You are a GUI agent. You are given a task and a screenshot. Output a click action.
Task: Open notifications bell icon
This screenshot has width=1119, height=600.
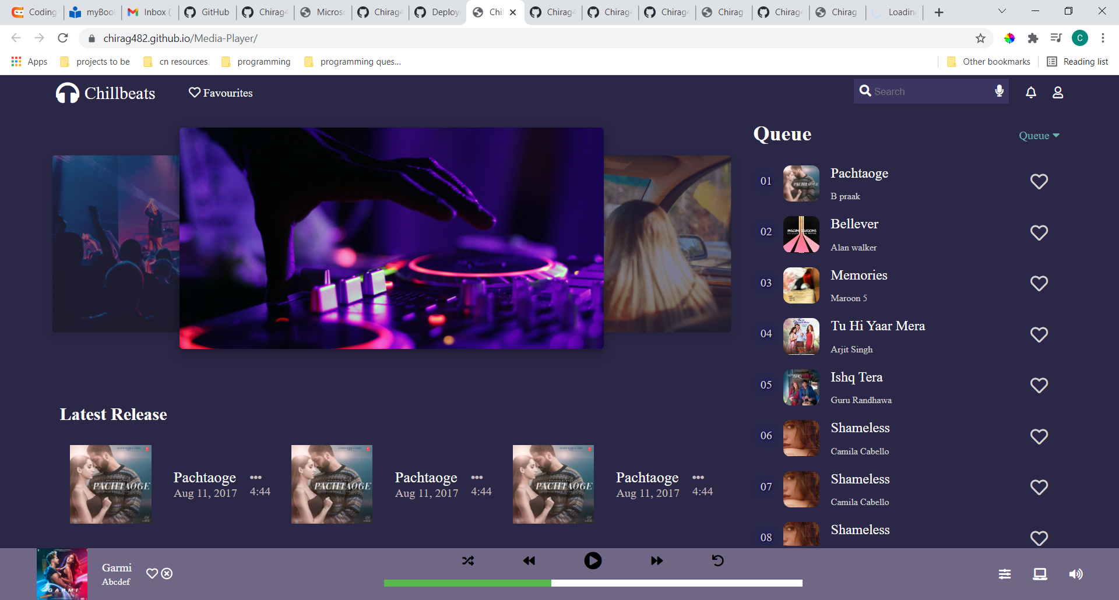(1031, 93)
